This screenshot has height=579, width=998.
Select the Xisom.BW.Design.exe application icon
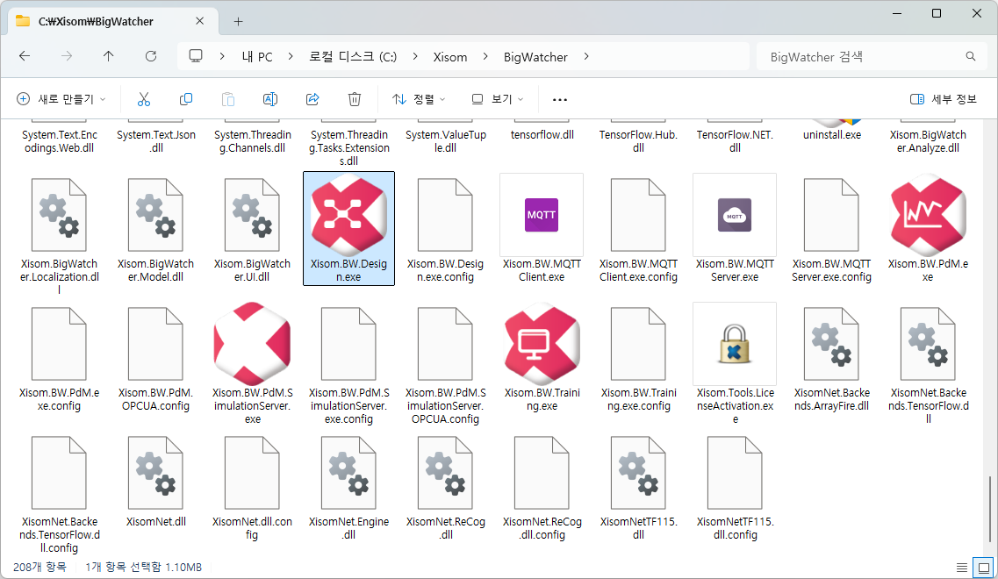point(348,215)
